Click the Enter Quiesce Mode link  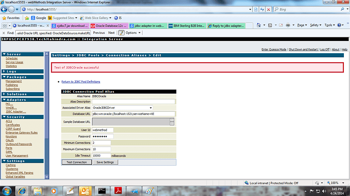(274, 50)
